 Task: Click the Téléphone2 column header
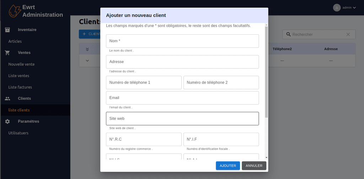[282, 49]
